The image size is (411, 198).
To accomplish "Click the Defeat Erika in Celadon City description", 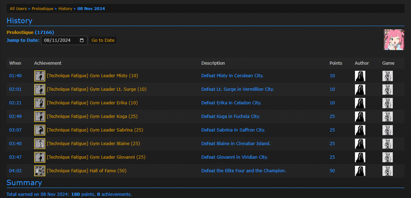I will [231, 103].
